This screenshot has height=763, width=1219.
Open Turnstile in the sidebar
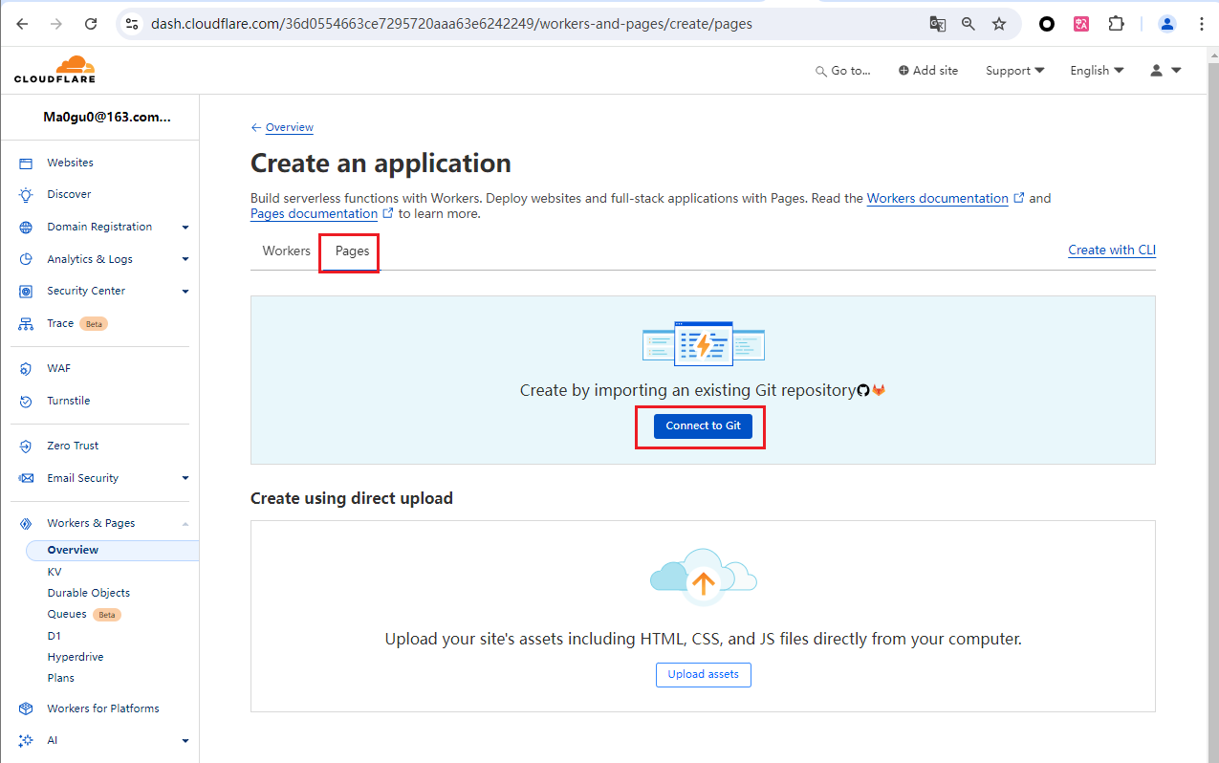point(69,402)
